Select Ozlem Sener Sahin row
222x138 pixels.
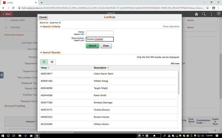pyautogui.click(x=103, y=74)
